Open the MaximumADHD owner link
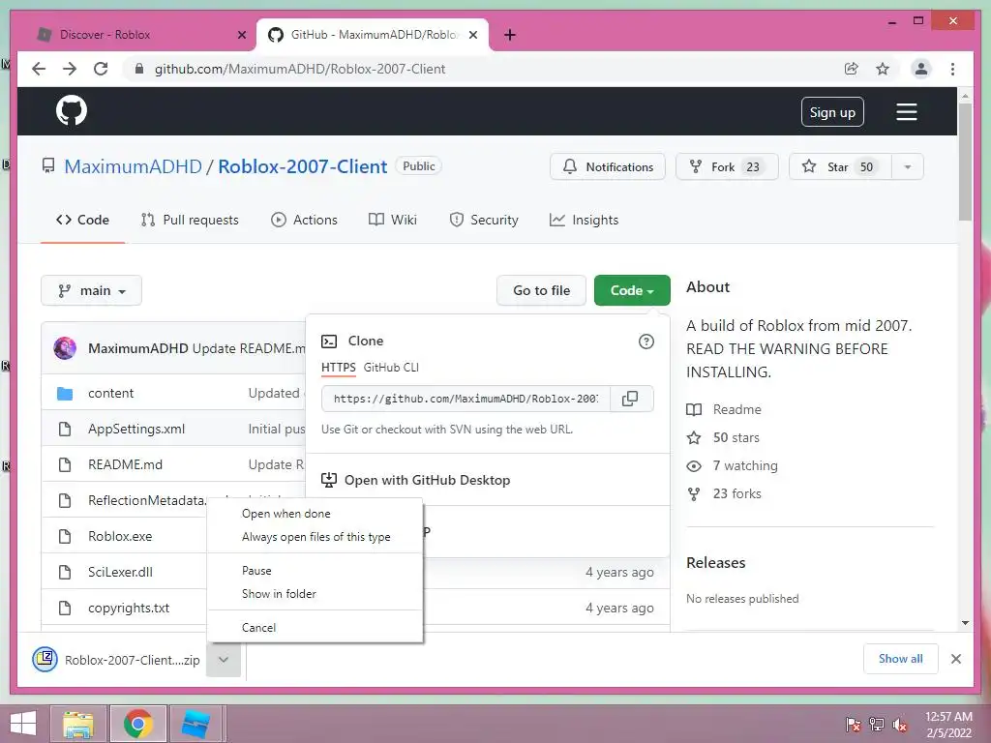 pos(133,166)
